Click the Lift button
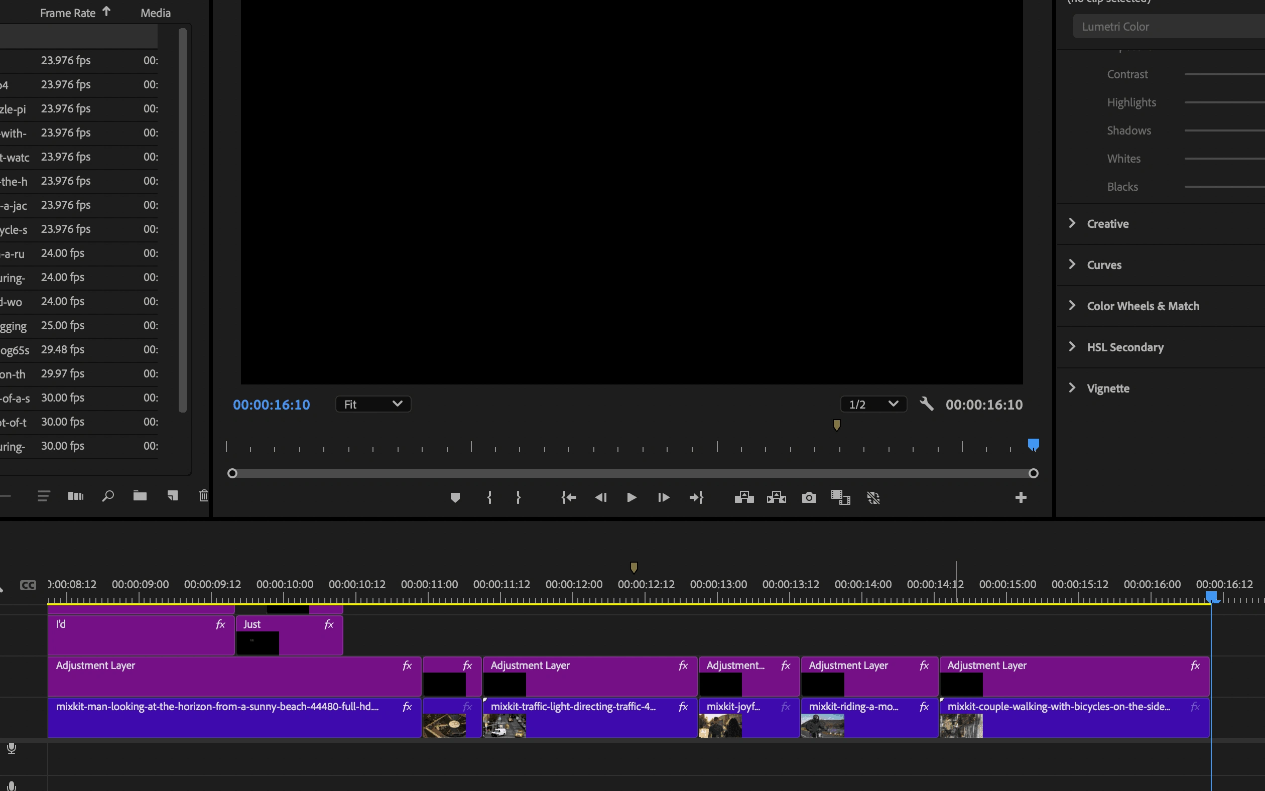The image size is (1265, 791). click(x=744, y=497)
